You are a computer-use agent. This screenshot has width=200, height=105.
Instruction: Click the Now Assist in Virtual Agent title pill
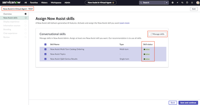click(x=101, y=3)
